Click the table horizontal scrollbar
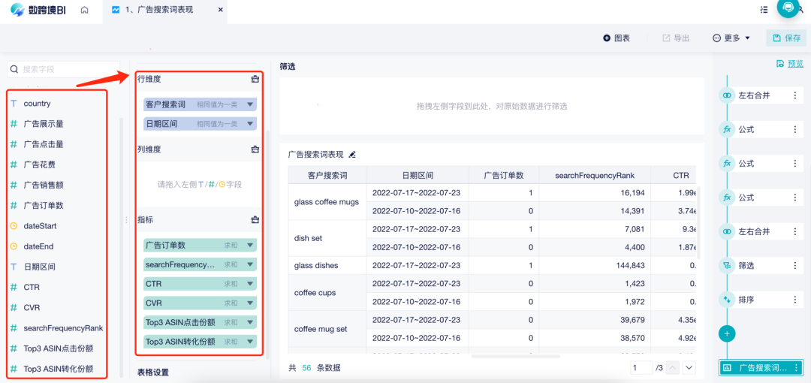811x383 pixels. coord(515,356)
